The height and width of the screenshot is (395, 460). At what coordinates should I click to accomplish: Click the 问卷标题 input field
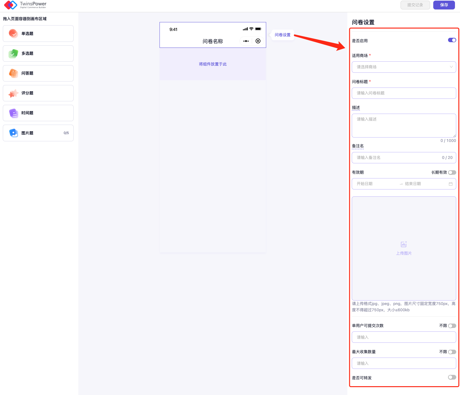pyautogui.click(x=404, y=93)
